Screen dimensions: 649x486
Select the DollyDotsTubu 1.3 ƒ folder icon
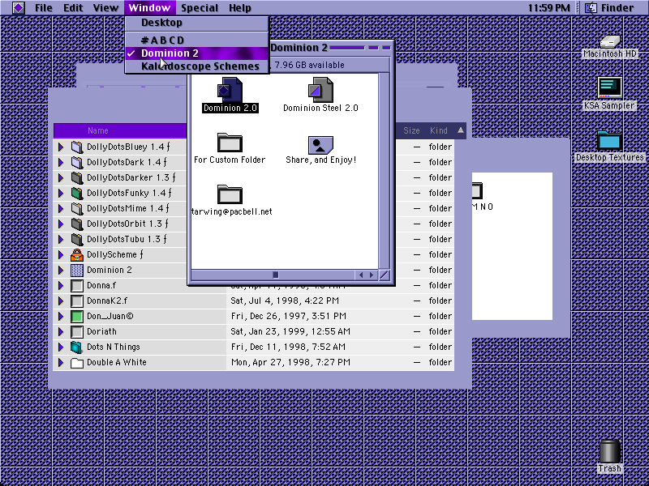tap(76, 239)
